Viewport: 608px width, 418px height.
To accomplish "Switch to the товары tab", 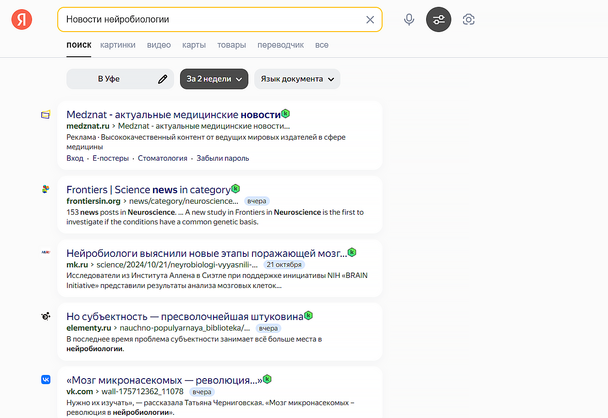I will [231, 45].
